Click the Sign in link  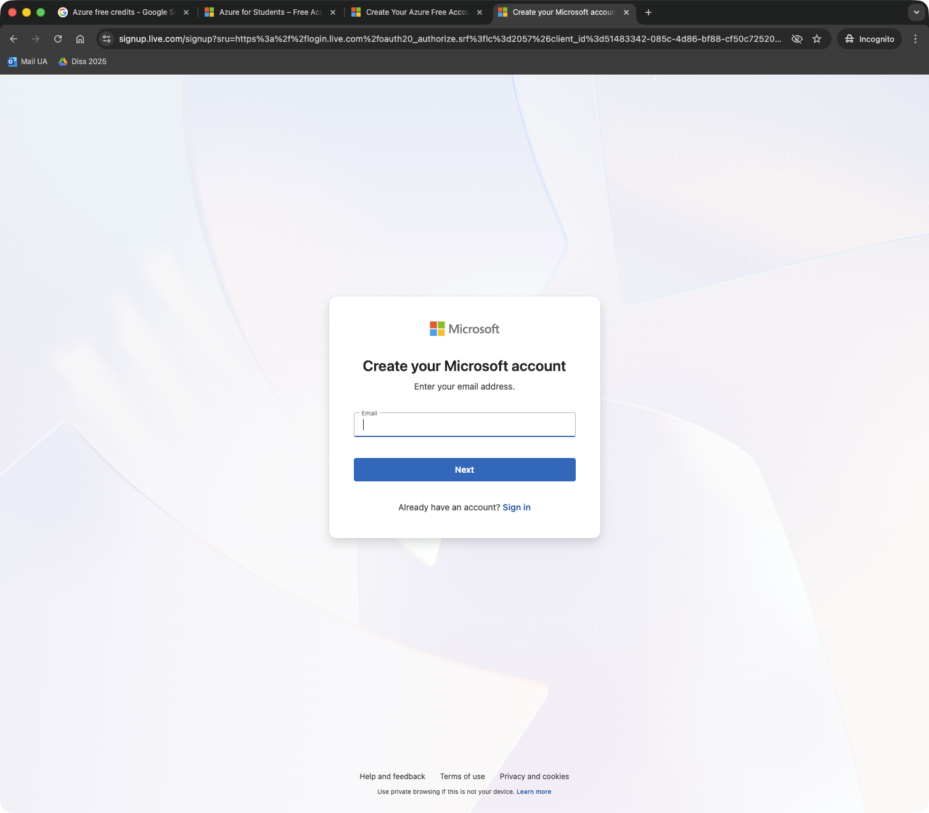point(516,507)
